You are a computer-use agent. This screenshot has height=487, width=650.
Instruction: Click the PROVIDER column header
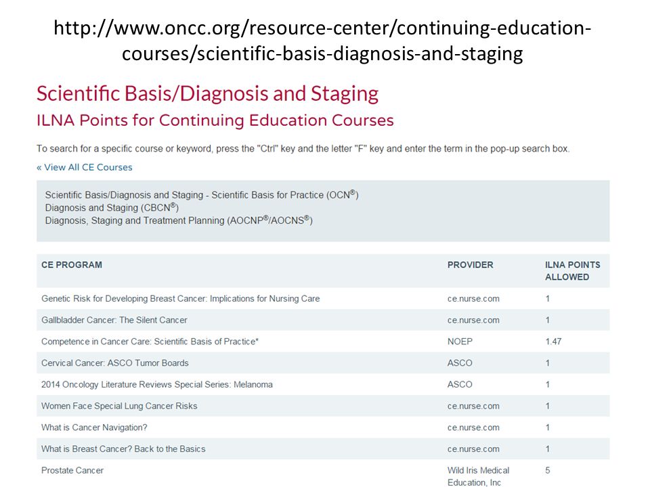[x=470, y=265]
